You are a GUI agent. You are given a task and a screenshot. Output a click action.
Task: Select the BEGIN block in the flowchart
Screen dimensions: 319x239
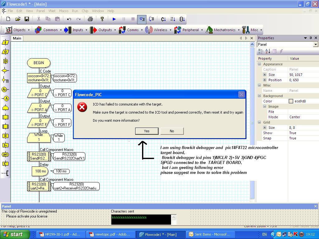[39, 63]
